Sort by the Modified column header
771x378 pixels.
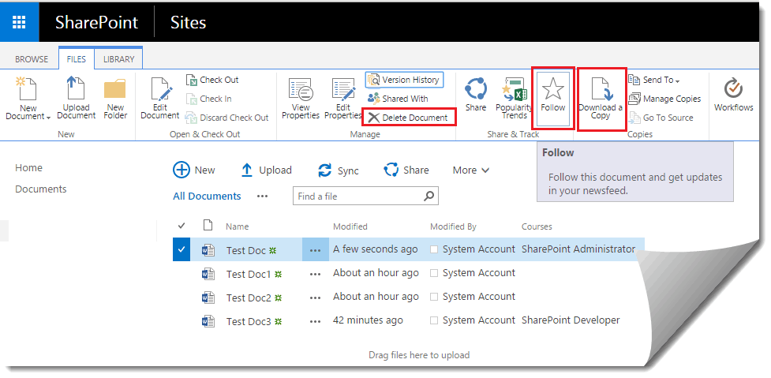(x=350, y=226)
